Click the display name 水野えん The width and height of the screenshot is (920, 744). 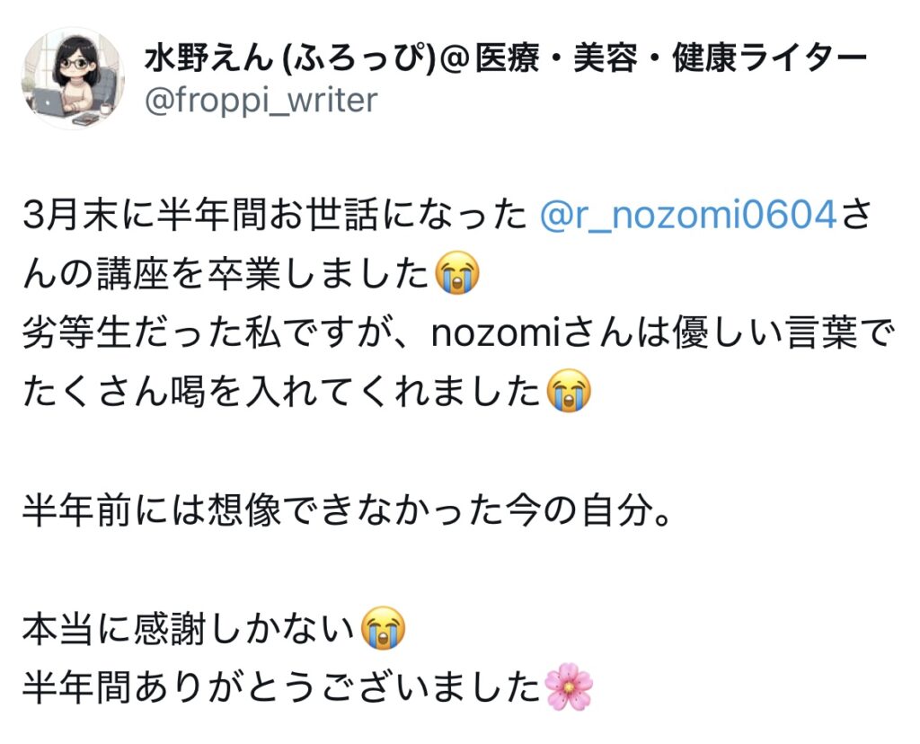coord(208,58)
